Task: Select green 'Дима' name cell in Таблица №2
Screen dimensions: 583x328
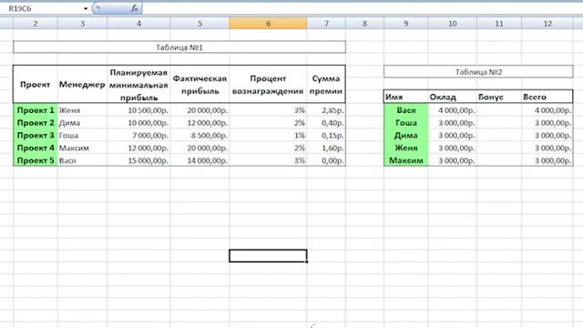Action: pos(406,136)
